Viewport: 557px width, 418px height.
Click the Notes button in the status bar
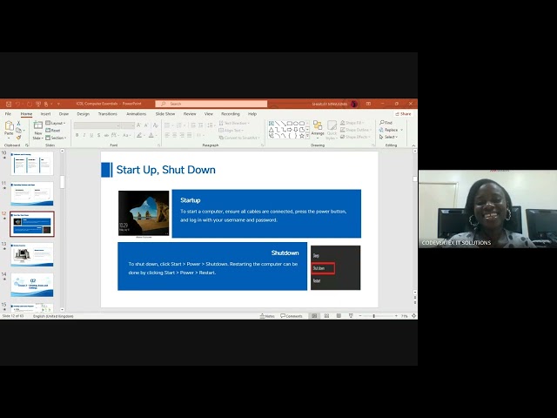pyautogui.click(x=267, y=316)
